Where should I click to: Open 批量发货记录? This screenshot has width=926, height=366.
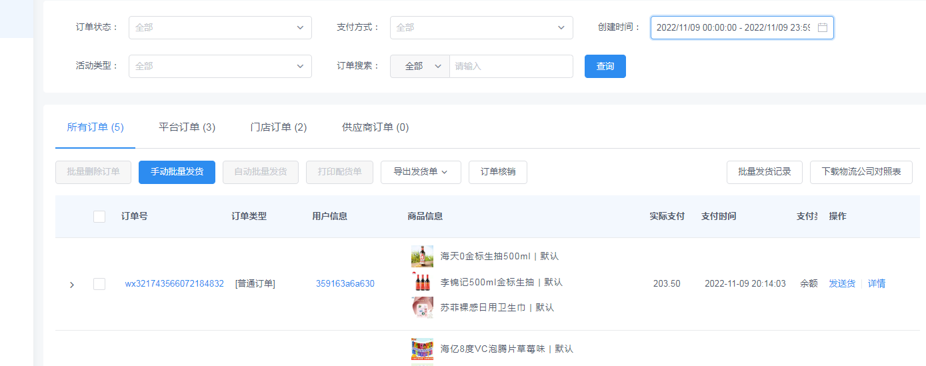point(765,171)
